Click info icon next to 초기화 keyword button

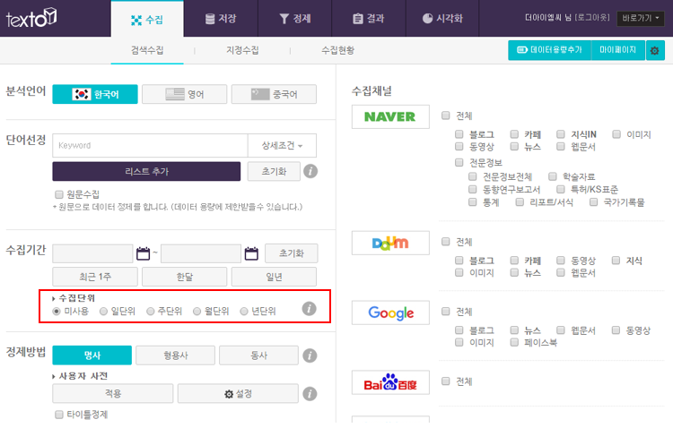coord(310,171)
